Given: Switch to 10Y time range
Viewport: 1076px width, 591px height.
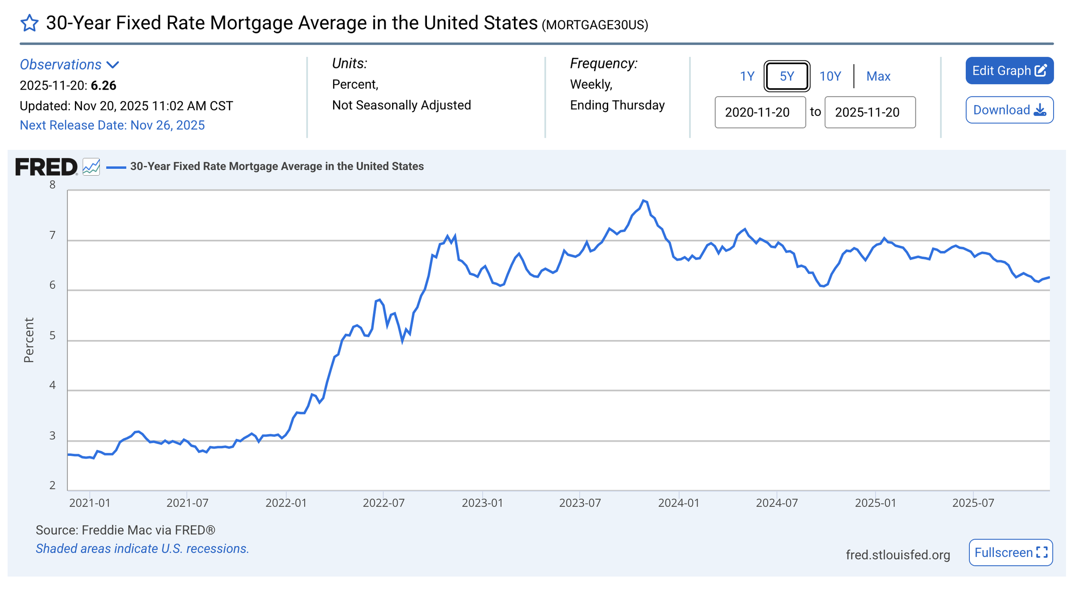Looking at the screenshot, I should pos(830,76).
